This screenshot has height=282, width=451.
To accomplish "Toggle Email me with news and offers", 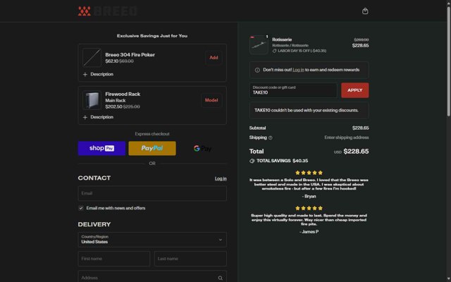I will coord(81,208).
